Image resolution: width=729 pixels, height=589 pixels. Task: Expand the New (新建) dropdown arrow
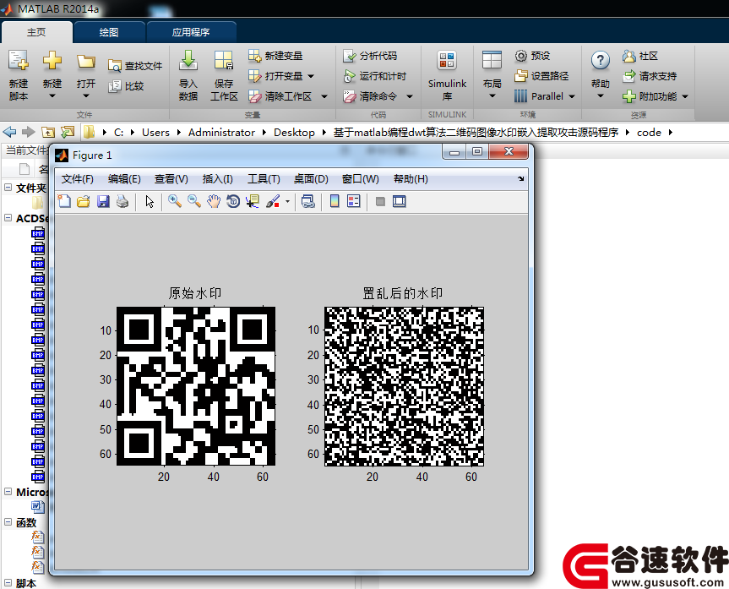pyautogui.click(x=52, y=96)
